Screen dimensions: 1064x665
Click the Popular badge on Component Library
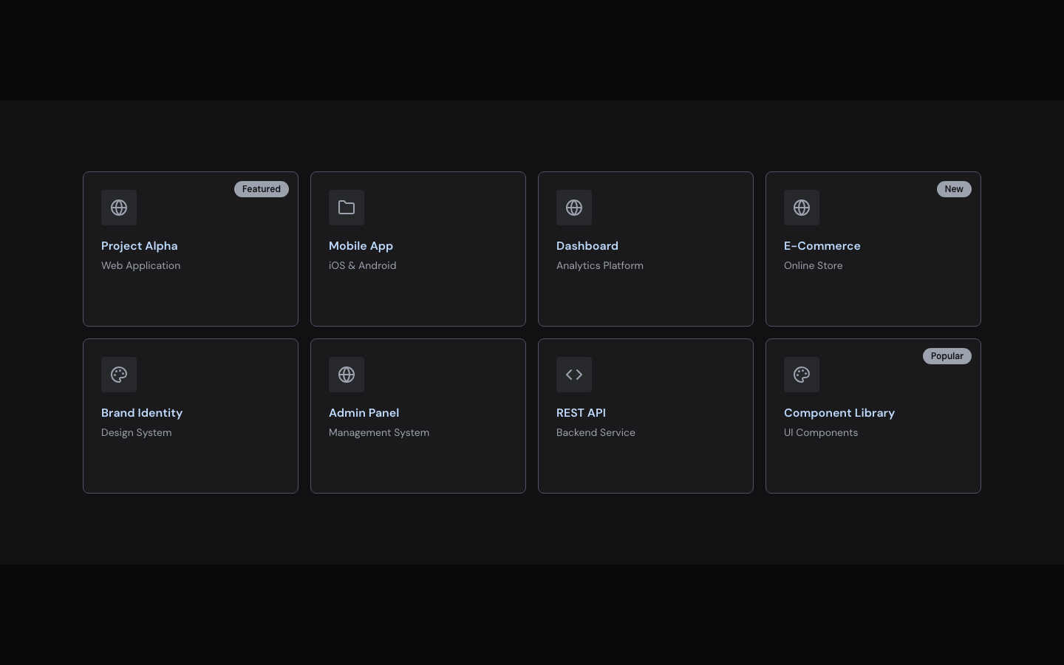947,356
